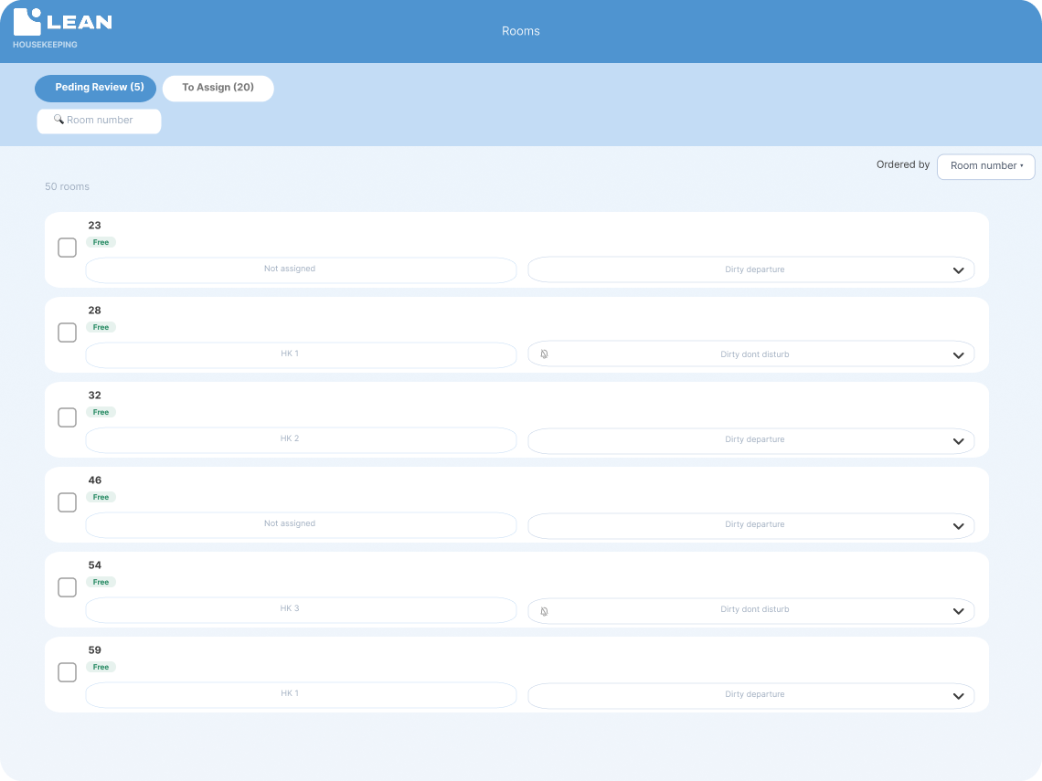
Task: Click room number 28 heading
Action: tap(94, 311)
